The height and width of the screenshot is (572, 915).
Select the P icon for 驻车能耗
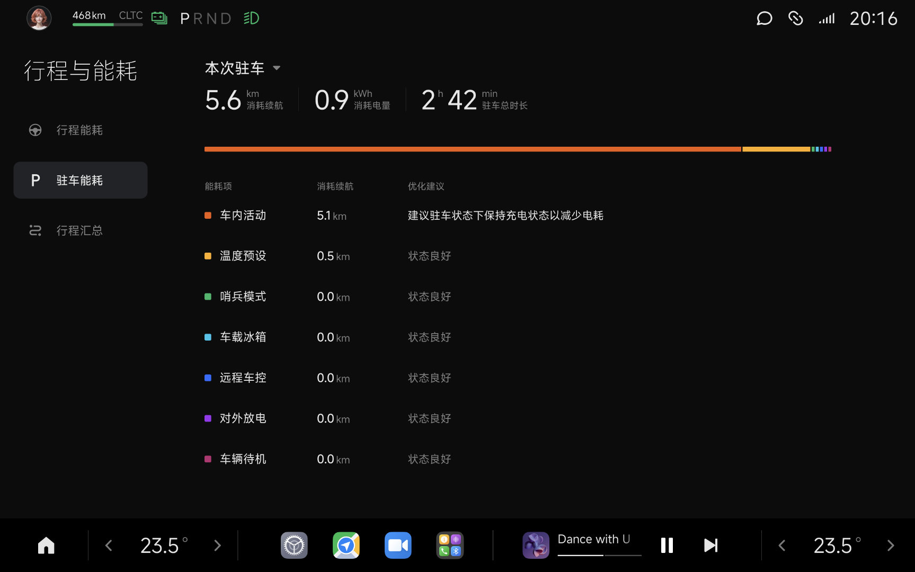(35, 180)
